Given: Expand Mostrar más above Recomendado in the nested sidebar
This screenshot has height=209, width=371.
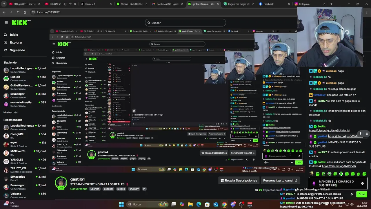Looking at the screenshot, I should pos(57,106).
